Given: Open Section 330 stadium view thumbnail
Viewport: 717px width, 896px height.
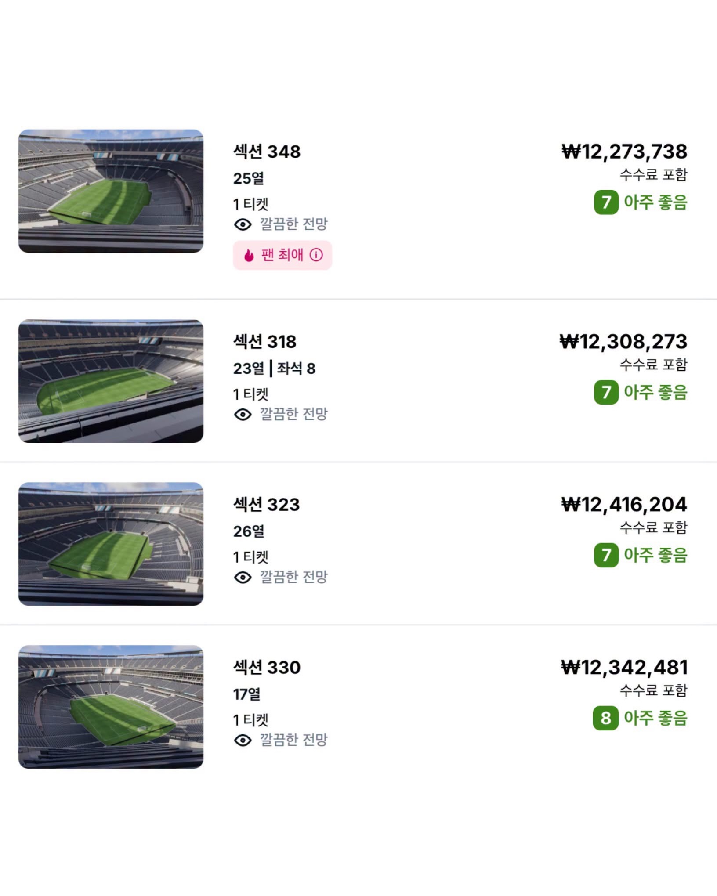Looking at the screenshot, I should point(111,707).
